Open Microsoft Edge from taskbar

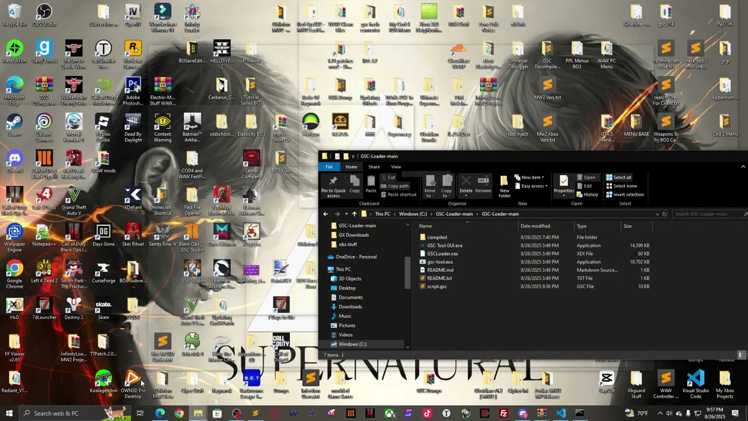tap(160, 413)
